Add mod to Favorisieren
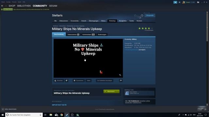This screenshot has width=209, height=117. [x=78, y=81]
